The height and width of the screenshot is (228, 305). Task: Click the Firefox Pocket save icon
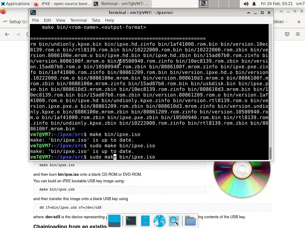point(287,34)
